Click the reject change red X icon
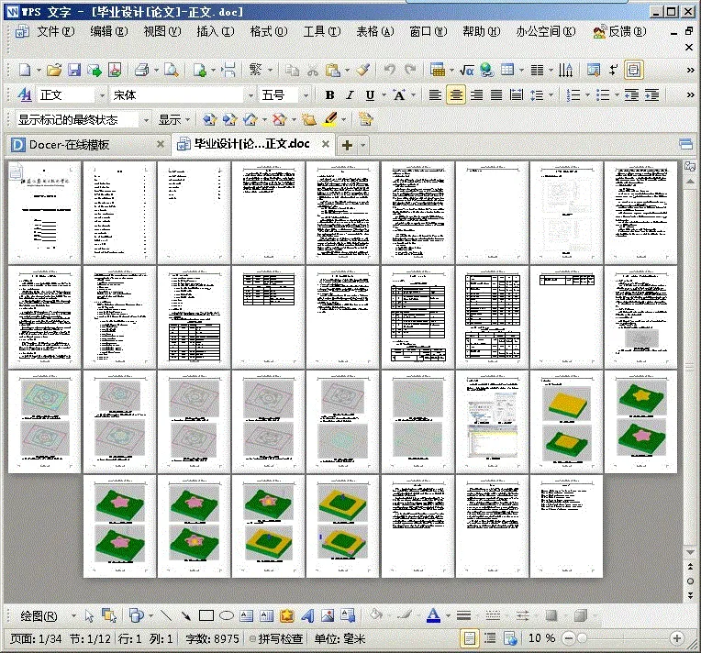Image resolution: width=701 pixels, height=653 pixels. pos(279,119)
